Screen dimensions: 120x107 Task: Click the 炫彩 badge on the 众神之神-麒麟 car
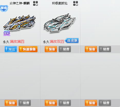tap(7, 33)
